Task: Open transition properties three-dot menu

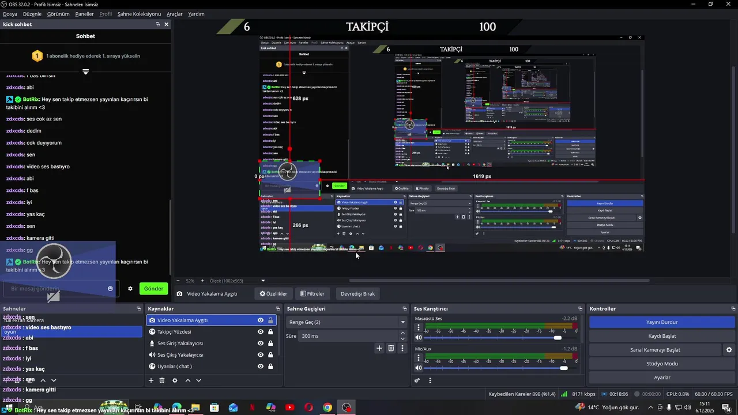Action: [402, 348]
